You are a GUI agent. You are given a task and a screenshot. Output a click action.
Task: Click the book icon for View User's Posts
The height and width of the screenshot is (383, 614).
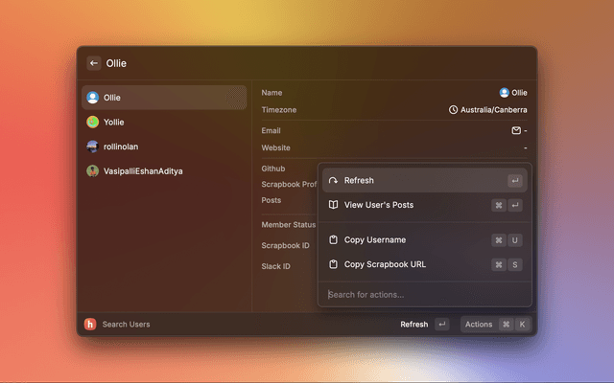coord(333,205)
